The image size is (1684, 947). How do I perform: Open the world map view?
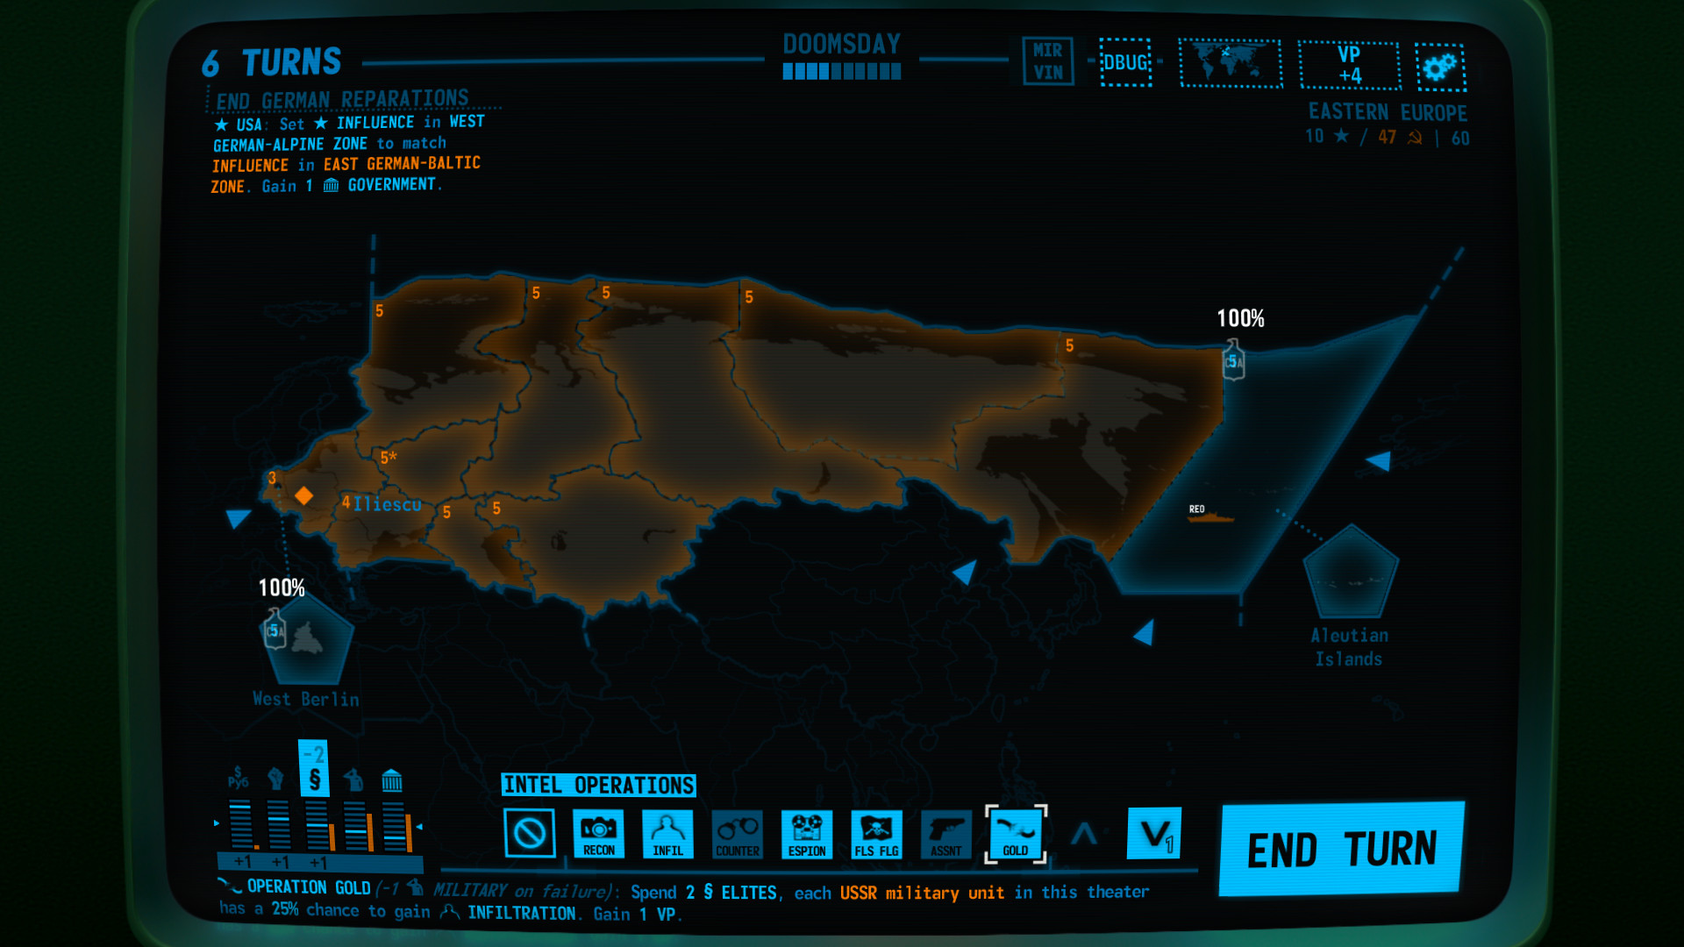1231,64
